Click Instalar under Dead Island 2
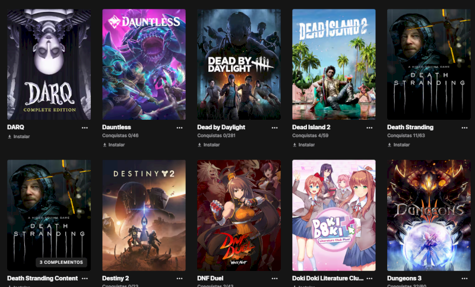Image resolution: width=475 pixels, height=287 pixels. coord(303,145)
